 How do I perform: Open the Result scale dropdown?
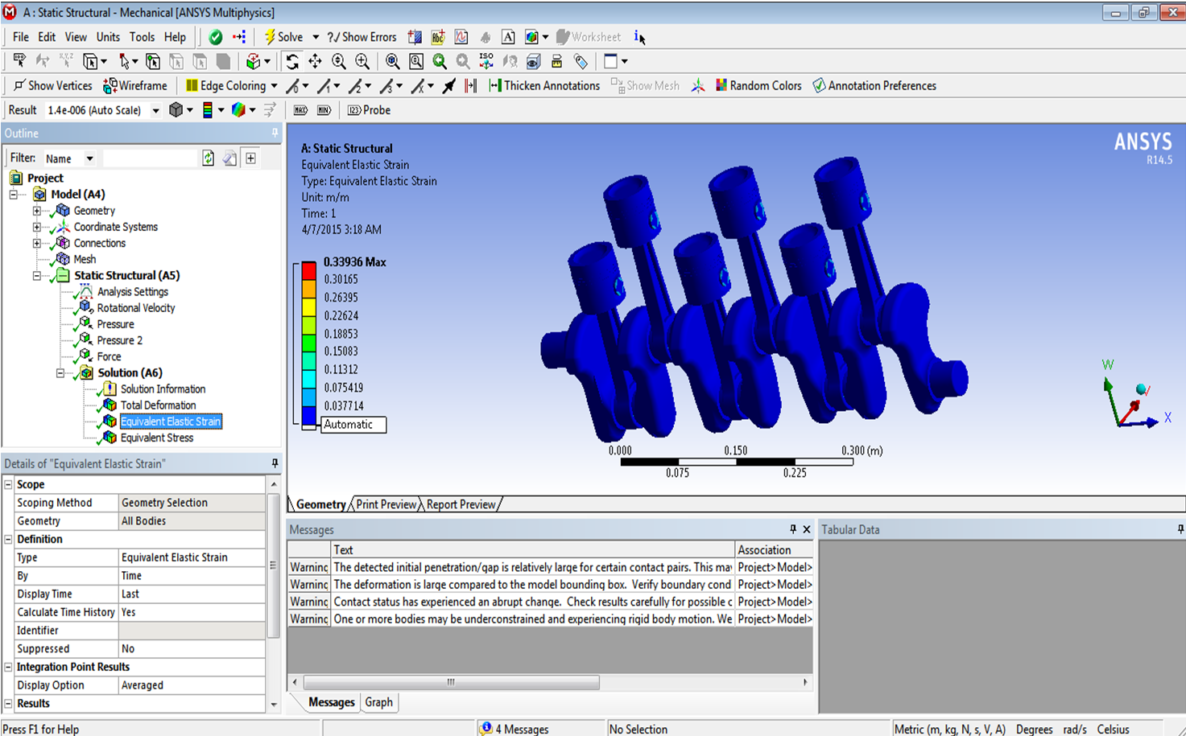coord(155,110)
